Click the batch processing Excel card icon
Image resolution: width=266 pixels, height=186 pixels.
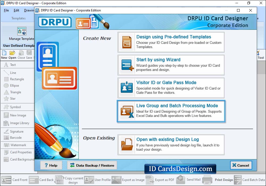point(127,111)
